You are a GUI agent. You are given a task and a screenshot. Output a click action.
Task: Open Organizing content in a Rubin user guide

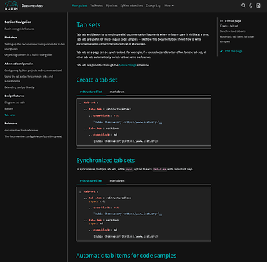(x=28, y=55)
